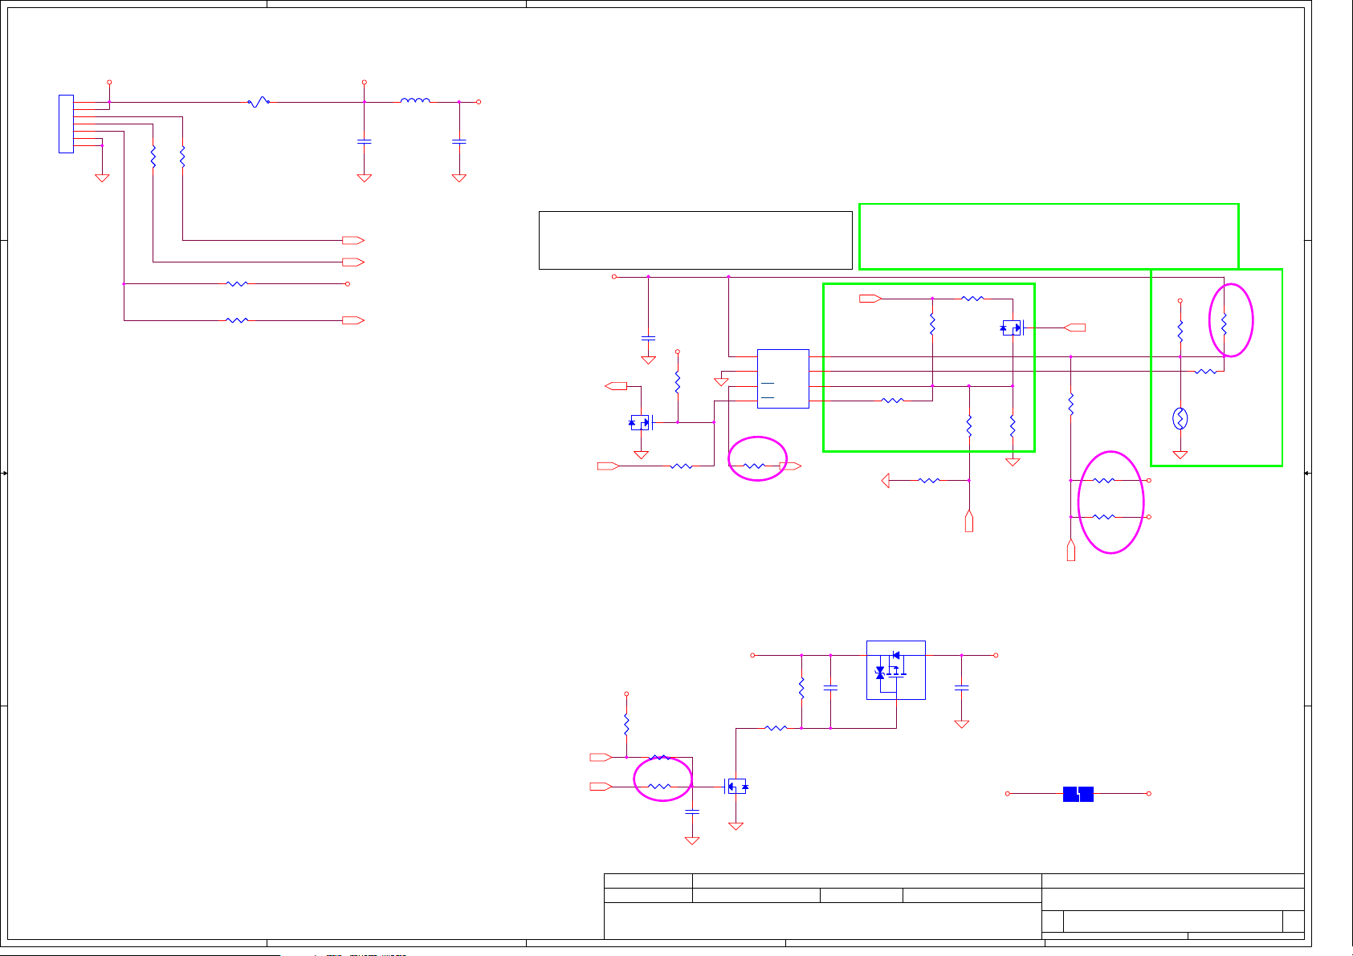Pick the small MOSFET to the left of the IC block
This screenshot has width=1353, height=956.
pos(640,422)
